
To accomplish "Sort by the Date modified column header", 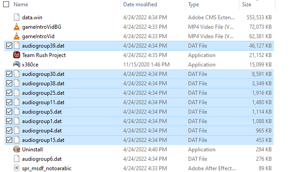I will pos(140,4).
